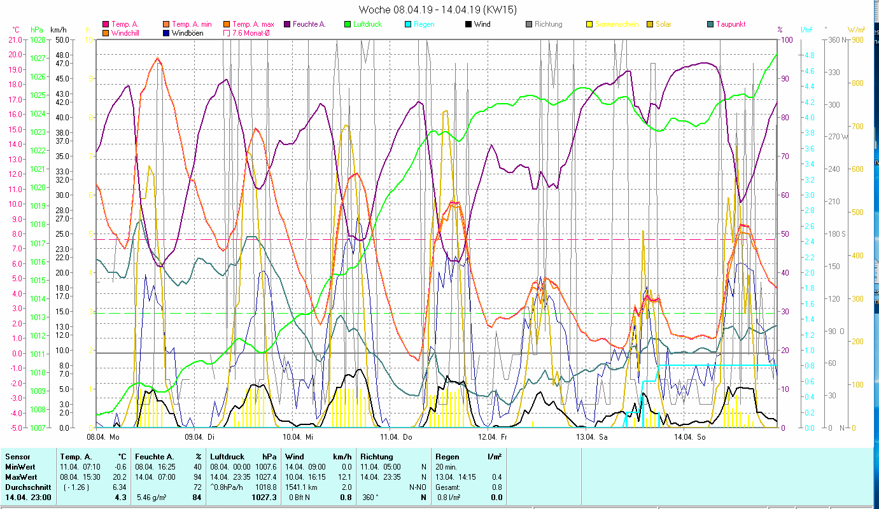Click the yellow Sonnenschein legend swatch

click(x=589, y=25)
